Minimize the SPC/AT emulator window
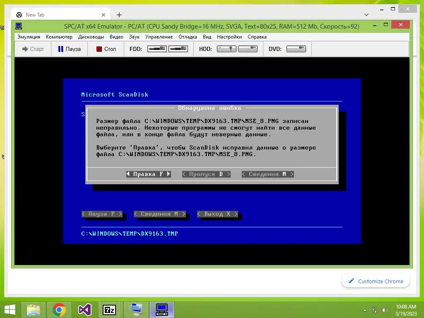424x318 pixels. tap(374, 25)
